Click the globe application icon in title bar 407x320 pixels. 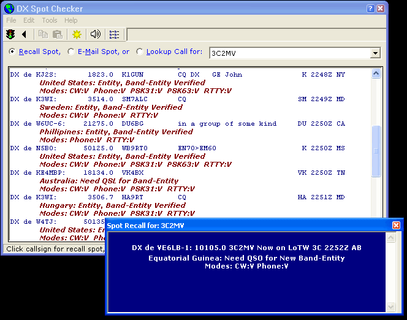9,9
